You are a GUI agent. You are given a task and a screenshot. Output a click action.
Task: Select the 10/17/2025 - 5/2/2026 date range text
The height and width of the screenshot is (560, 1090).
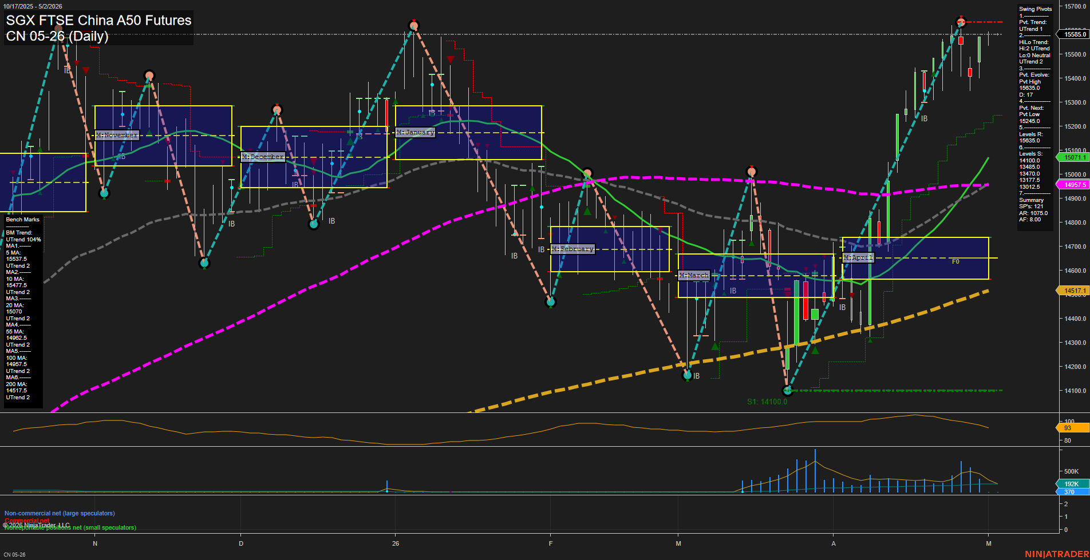pyautogui.click(x=34, y=6)
